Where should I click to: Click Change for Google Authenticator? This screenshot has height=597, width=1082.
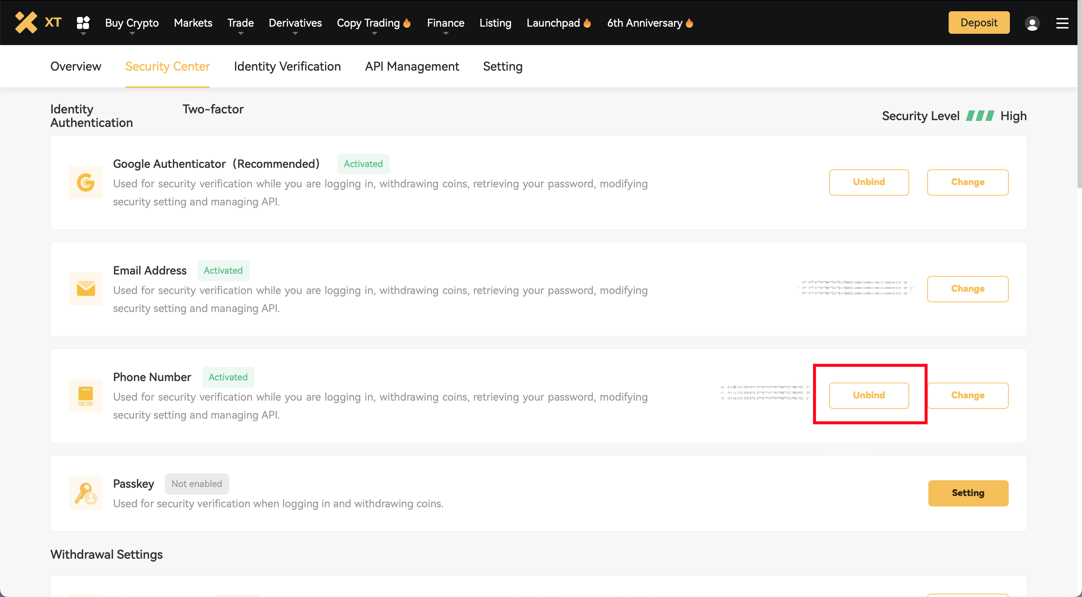pos(967,182)
